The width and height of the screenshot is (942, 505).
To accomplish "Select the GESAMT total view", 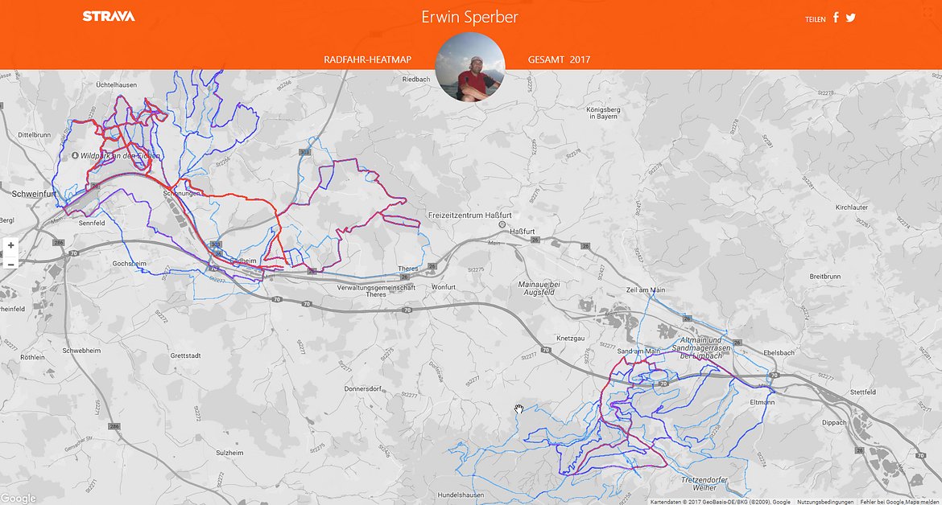I will pyautogui.click(x=546, y=60).
